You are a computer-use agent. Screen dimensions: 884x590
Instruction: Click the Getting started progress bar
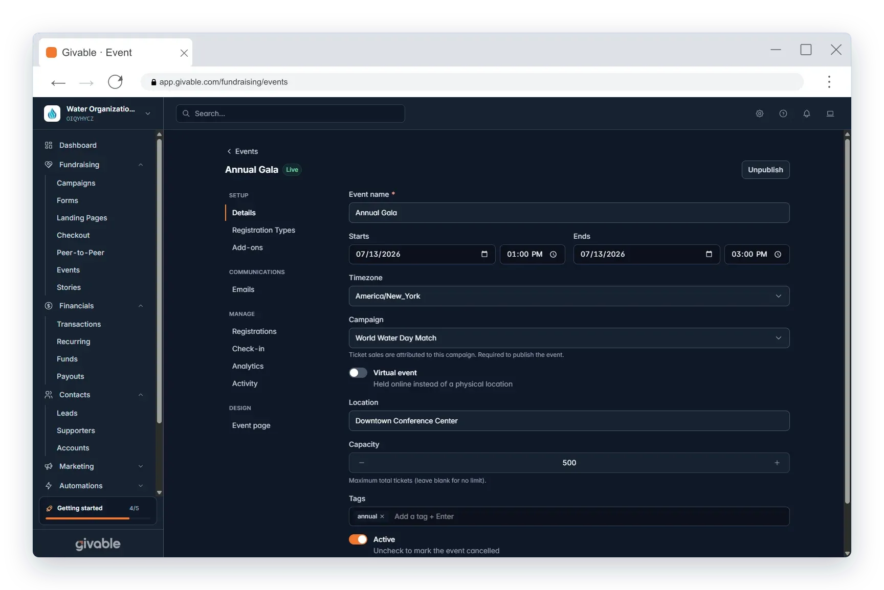pyautogui.click(x=98, y=518)
